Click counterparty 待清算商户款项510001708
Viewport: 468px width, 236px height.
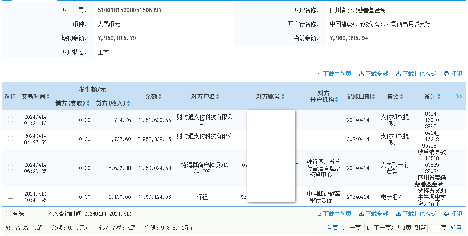pos(205,168)
